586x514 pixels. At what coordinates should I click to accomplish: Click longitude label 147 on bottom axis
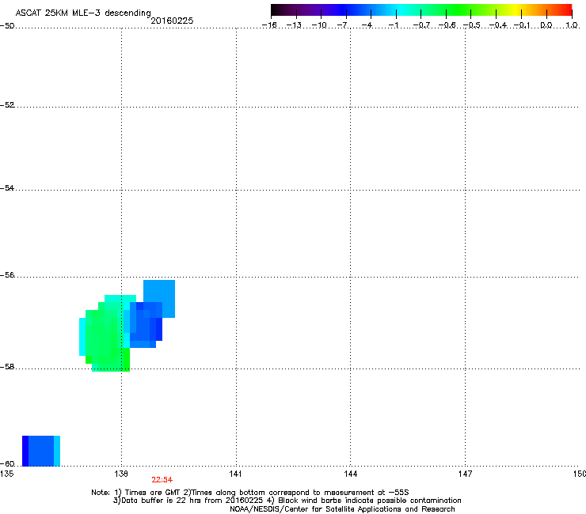(x=466, y=474)
